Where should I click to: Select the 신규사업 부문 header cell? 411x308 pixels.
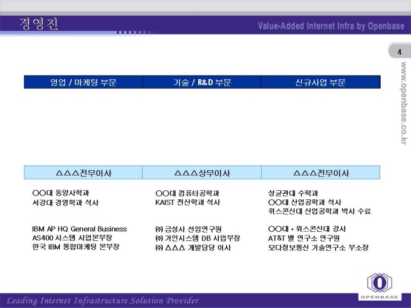(320, 82)
